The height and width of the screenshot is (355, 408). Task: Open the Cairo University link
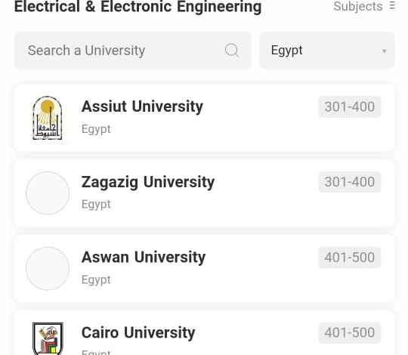pos(138,332)
